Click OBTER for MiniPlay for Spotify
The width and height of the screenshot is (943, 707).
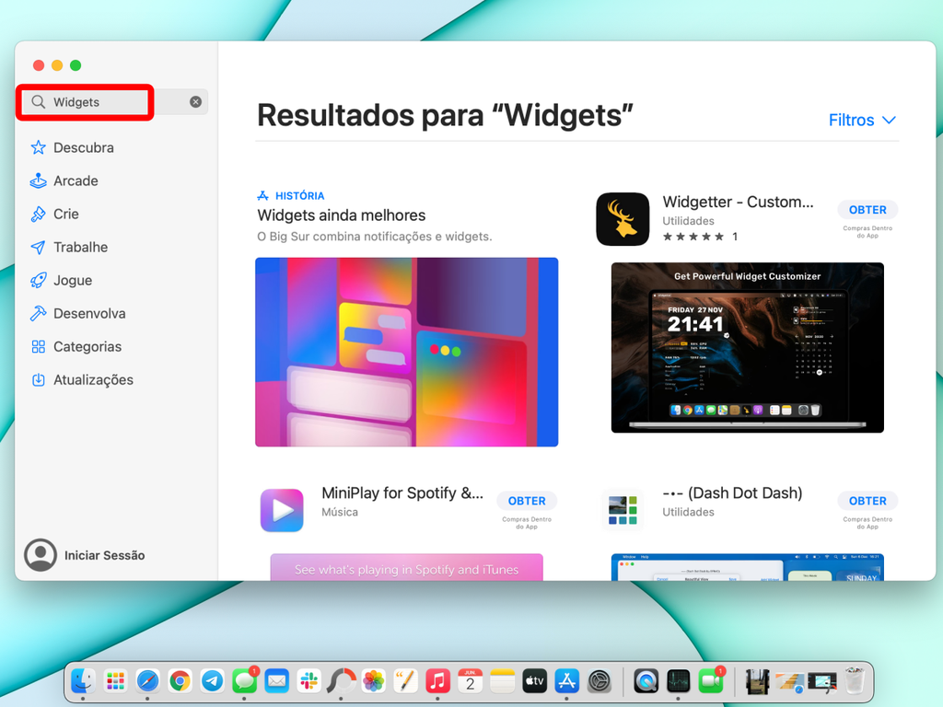pyautogui.click(x=527, y=501)
